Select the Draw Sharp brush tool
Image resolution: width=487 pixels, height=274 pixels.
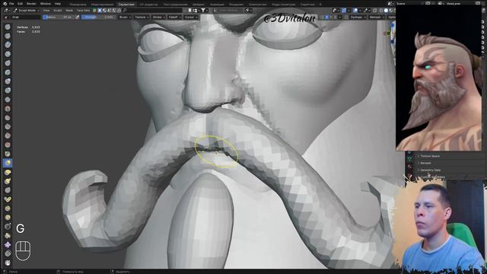(8, 37)
